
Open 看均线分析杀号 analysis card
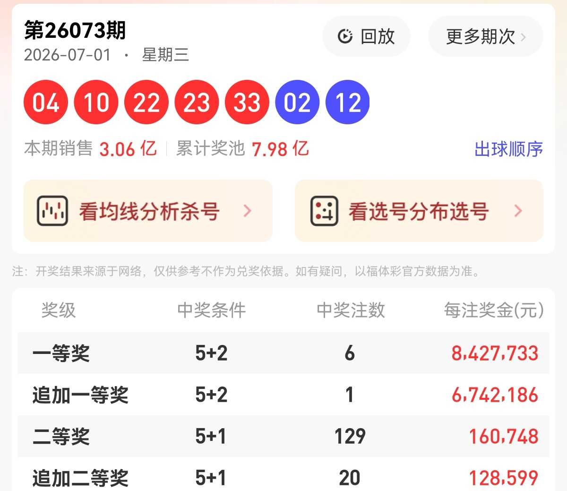[148, 211]
